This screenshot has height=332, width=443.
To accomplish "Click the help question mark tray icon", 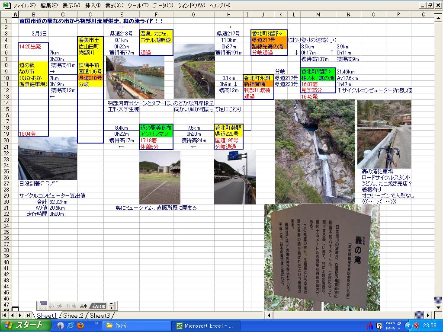I will (379, 326).
